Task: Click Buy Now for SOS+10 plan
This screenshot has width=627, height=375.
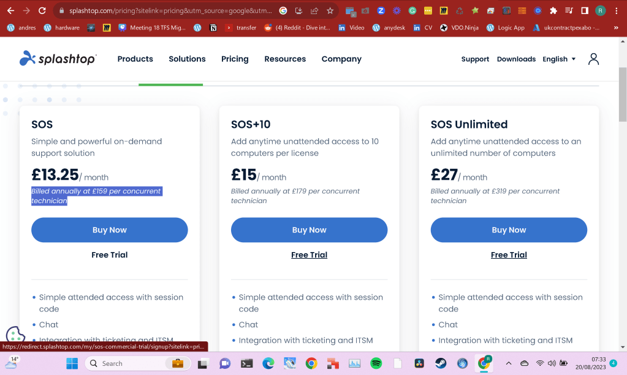Action: pos(309,230)
